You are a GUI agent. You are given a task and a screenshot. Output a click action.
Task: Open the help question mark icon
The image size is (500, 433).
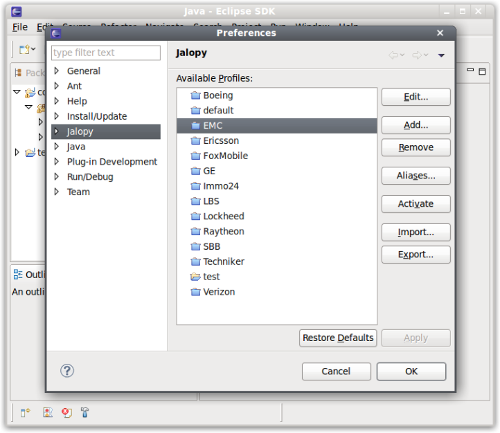click(67, 371)
